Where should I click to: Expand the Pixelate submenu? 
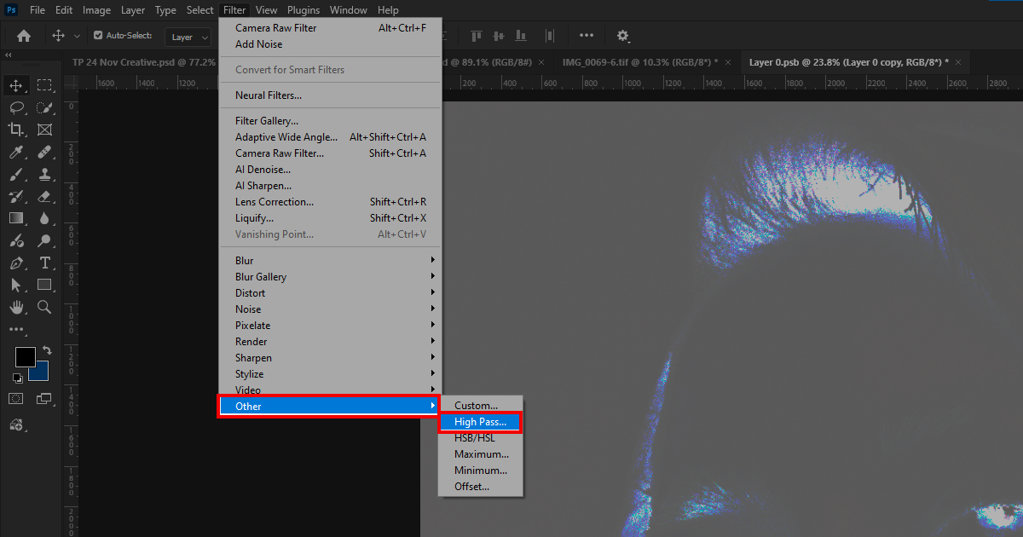[x=330, y=326]
